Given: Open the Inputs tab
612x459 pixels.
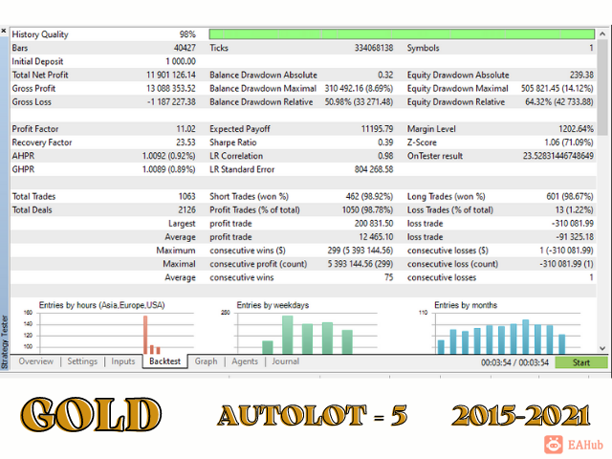Looking at the screenshot, I should point(123,361).
